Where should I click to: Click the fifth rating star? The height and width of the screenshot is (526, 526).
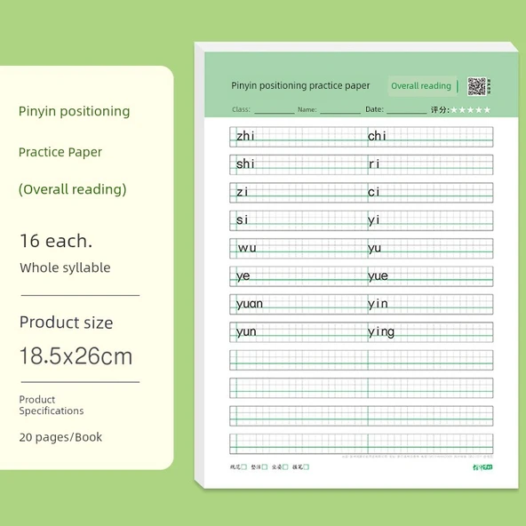(487, 110)
